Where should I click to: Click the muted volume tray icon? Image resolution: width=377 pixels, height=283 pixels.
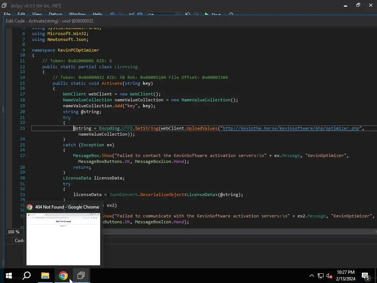tap(330, 276)
